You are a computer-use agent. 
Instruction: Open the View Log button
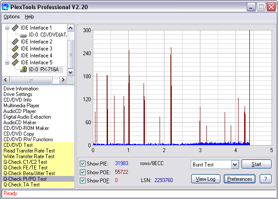(206, 179)
